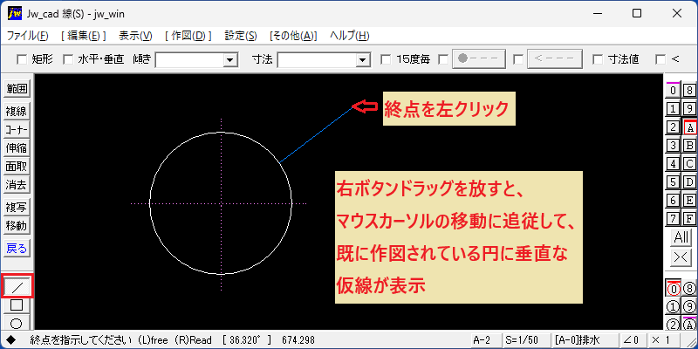Image resolution: width=698 pixels, height=349 pixels.
Task: Open the ヘルプ(H) menu
Action: point(350,36)
